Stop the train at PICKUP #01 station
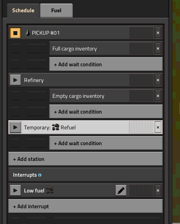Screen dimensions: 180x224 coord(15,33)
